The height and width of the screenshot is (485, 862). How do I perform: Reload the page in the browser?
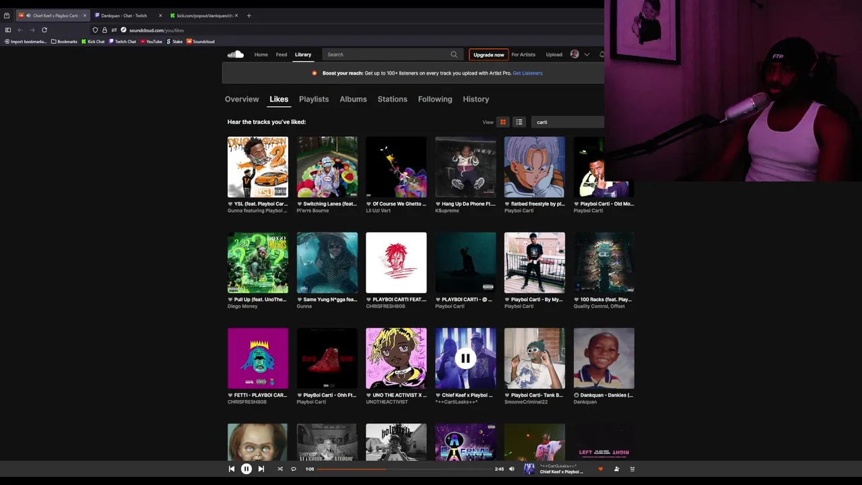(x=44, y=30)
